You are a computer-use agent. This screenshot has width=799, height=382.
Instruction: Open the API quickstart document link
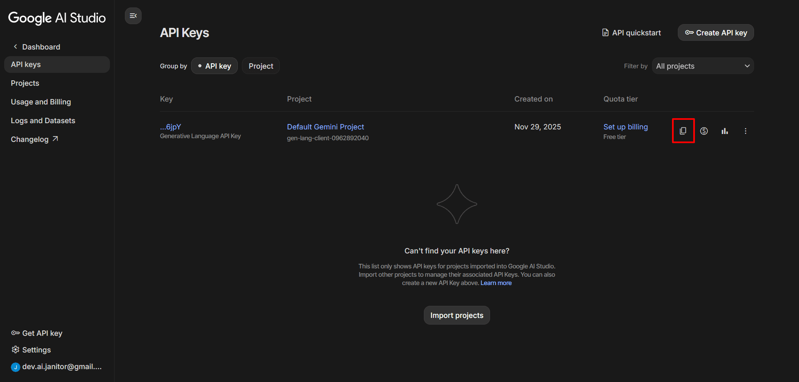click(631, 33)
